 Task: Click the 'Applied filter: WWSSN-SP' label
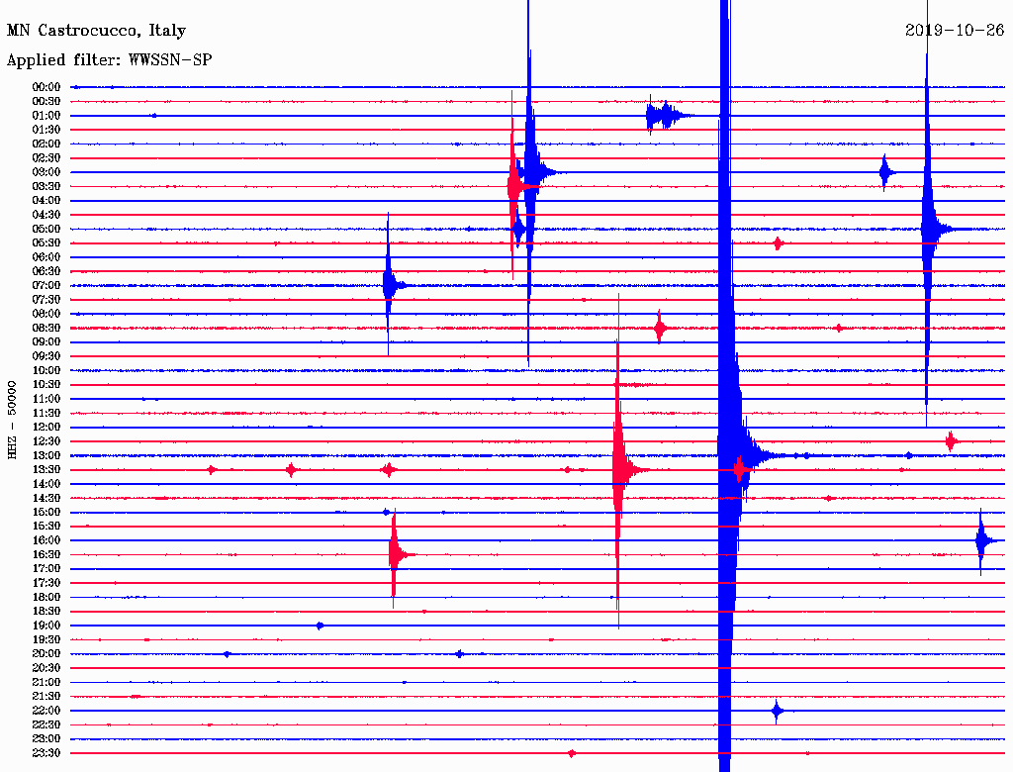pos(109,60)
